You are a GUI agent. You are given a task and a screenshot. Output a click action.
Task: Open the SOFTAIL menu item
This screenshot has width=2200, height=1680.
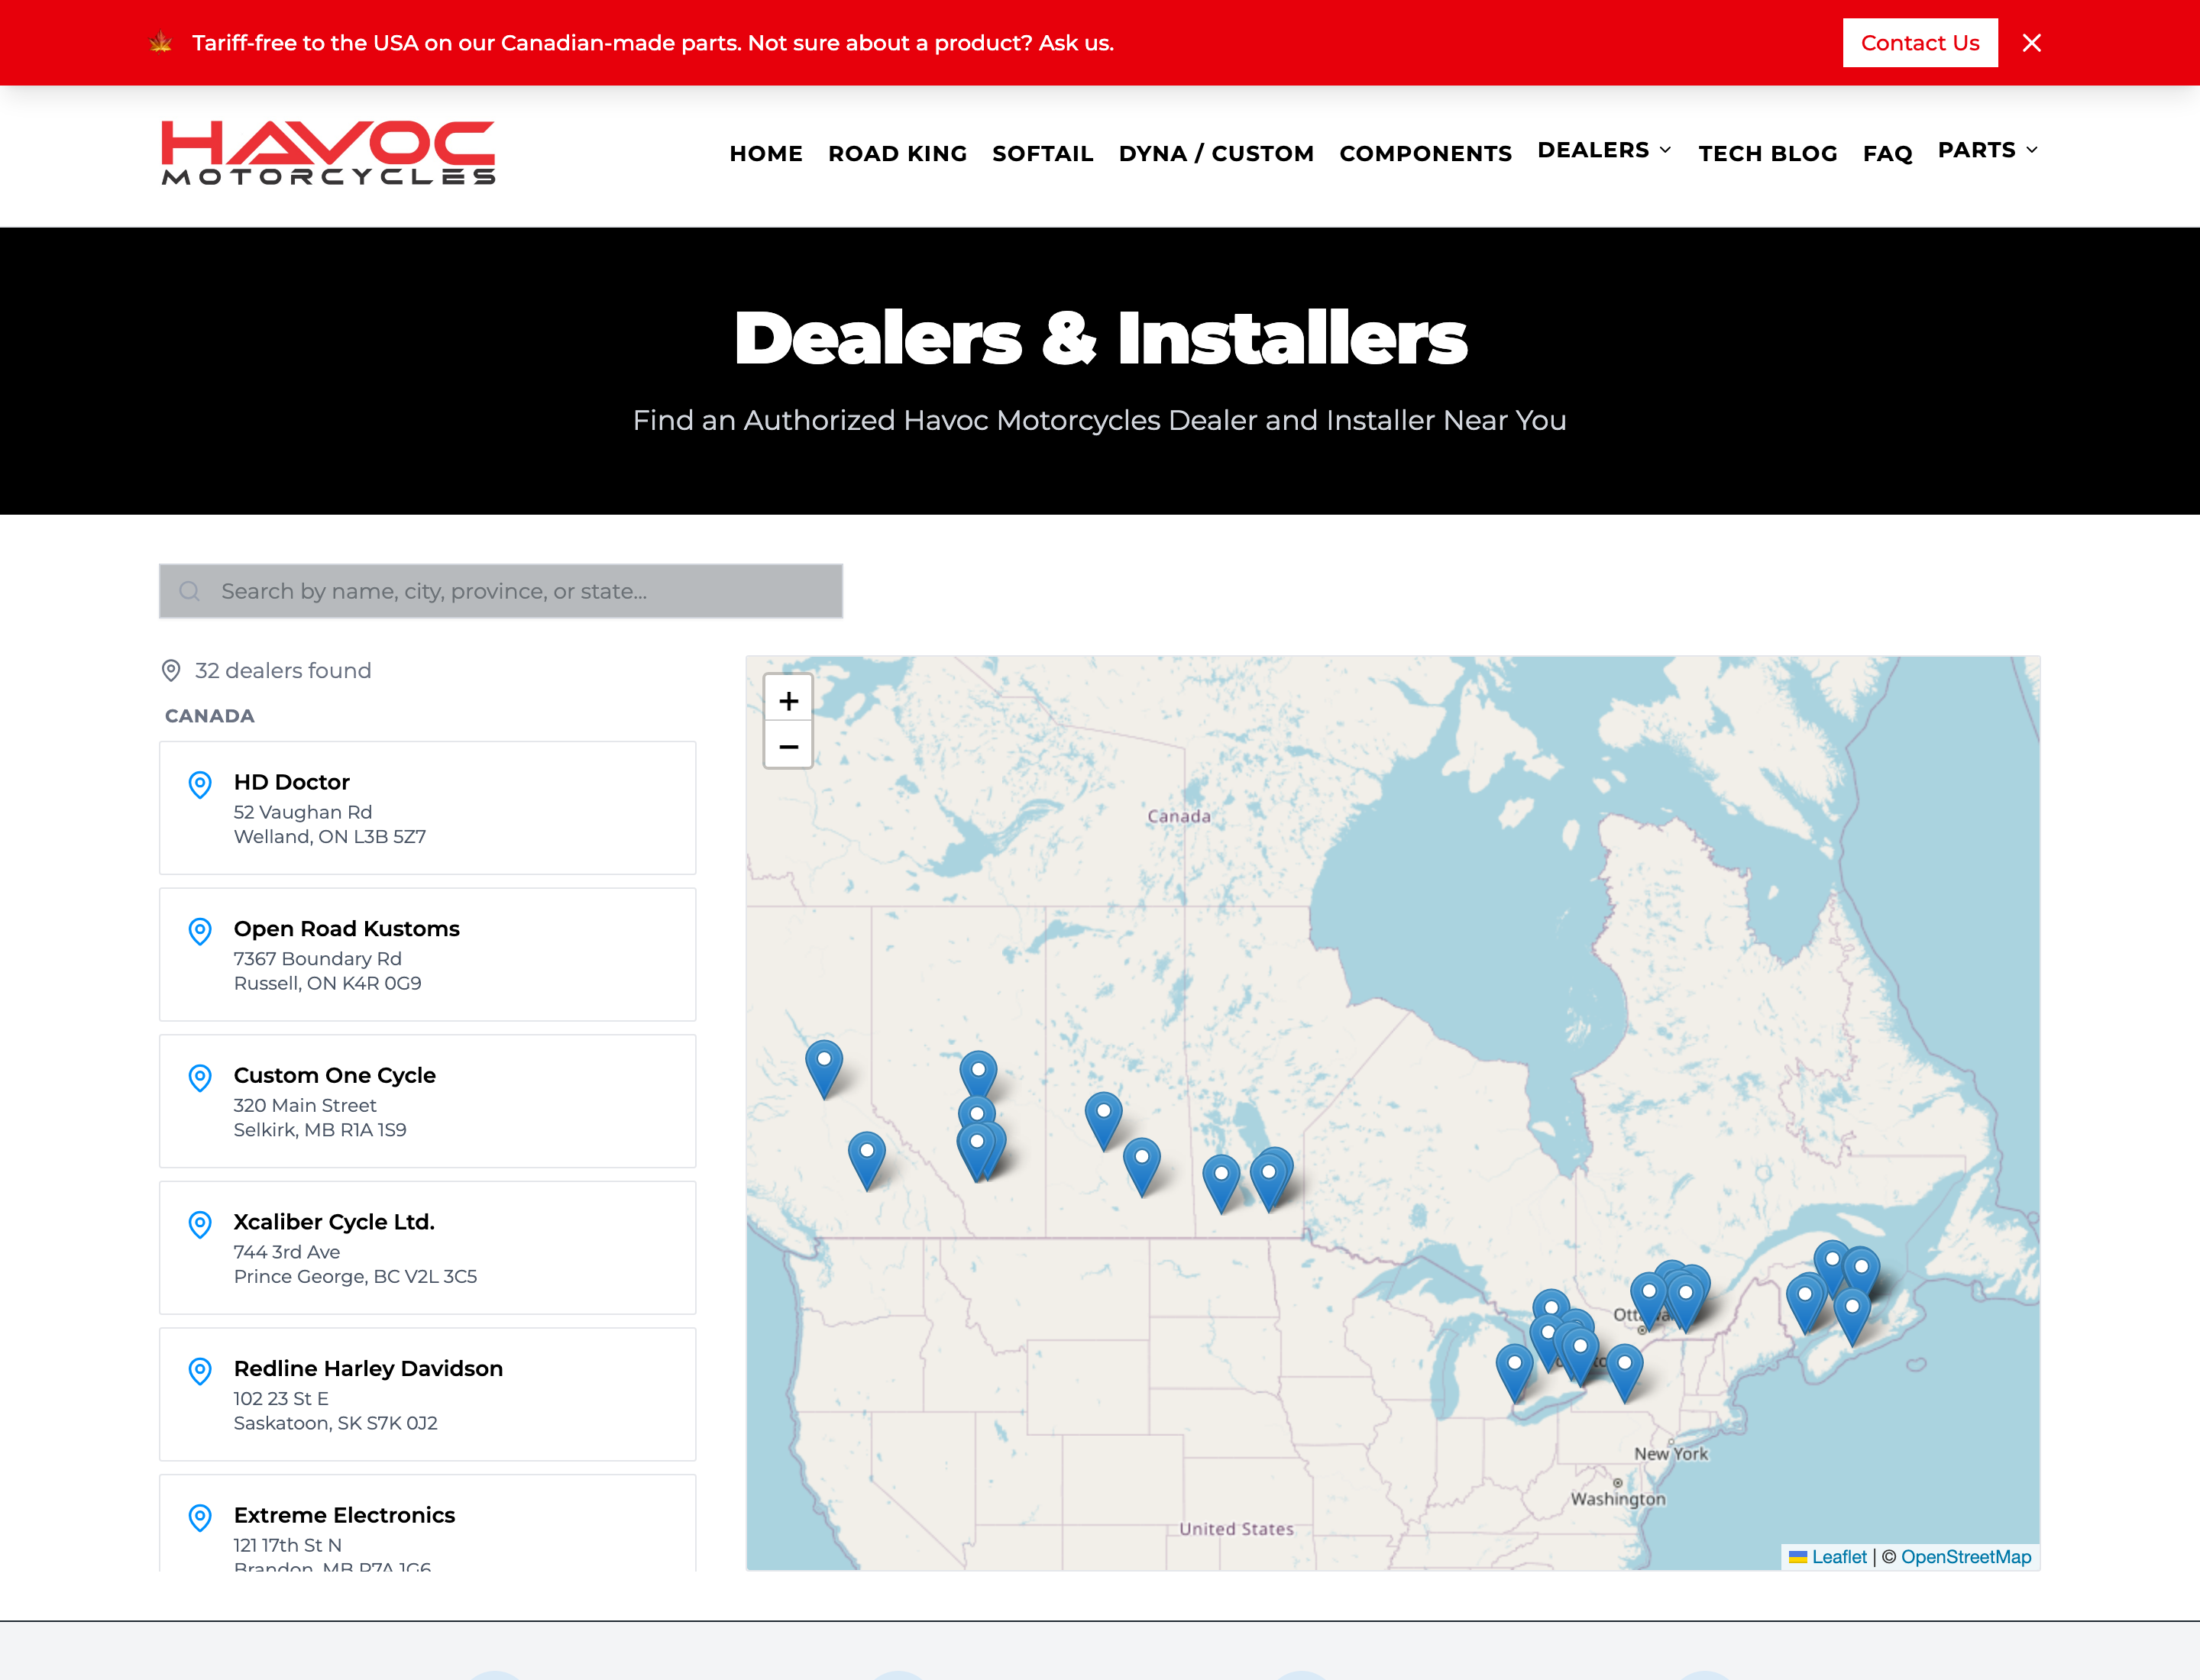click(1041, 153)
